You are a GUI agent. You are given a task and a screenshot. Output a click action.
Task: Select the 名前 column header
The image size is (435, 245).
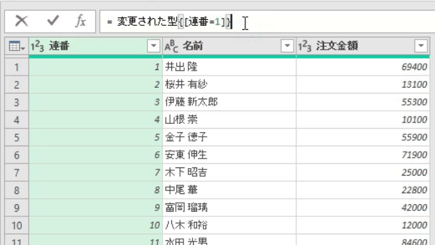click(x=229, y=46)
